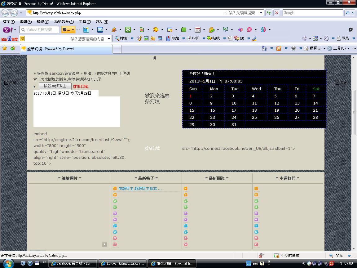Click Yahoo toolbar settings gear icon
This screenshot has height=268, width=357.
pos(350,30)
